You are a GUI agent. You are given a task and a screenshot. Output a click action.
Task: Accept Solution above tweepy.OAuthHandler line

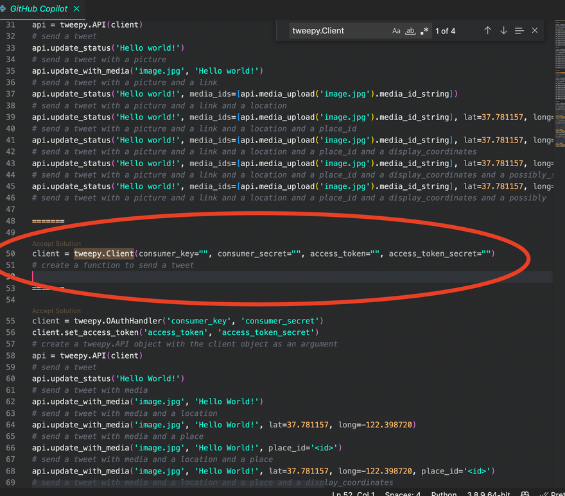pos(56,311)
